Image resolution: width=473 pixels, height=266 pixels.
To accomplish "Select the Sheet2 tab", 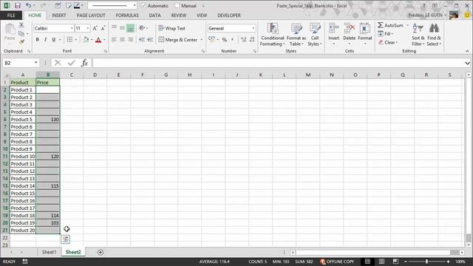I will tap(73, 252).
